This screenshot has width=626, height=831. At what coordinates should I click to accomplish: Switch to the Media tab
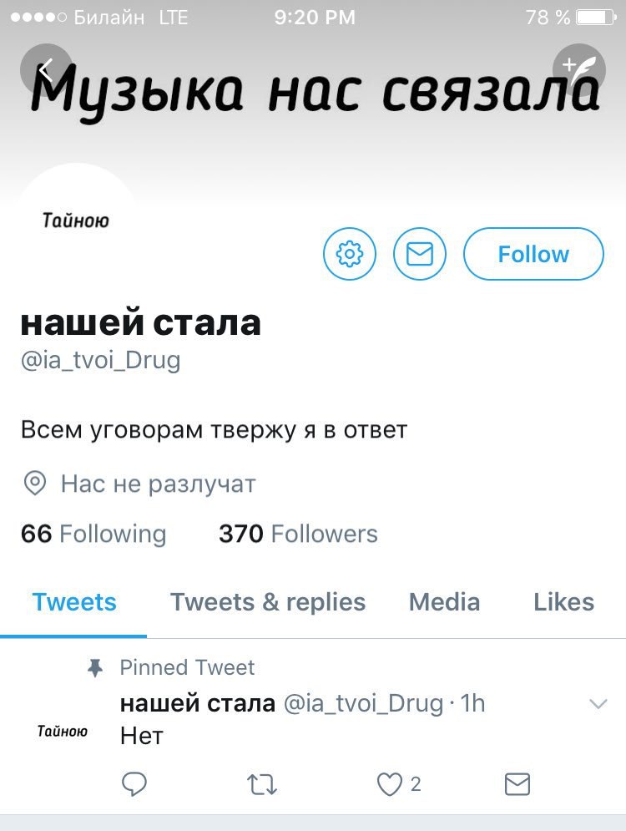click(444, 602)
